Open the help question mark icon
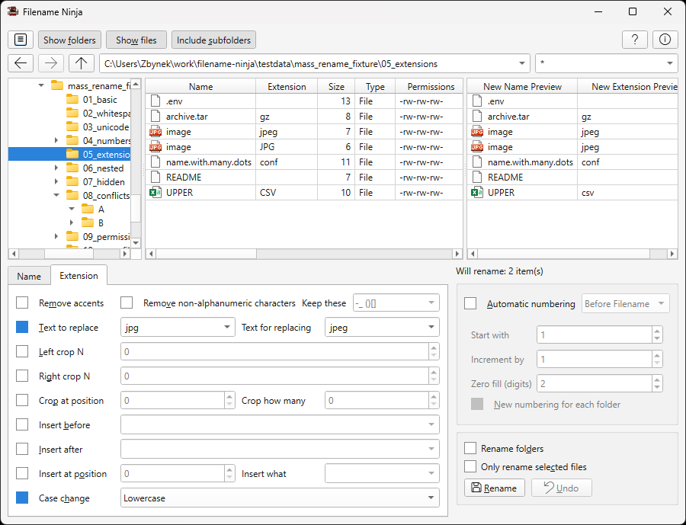 635,40
